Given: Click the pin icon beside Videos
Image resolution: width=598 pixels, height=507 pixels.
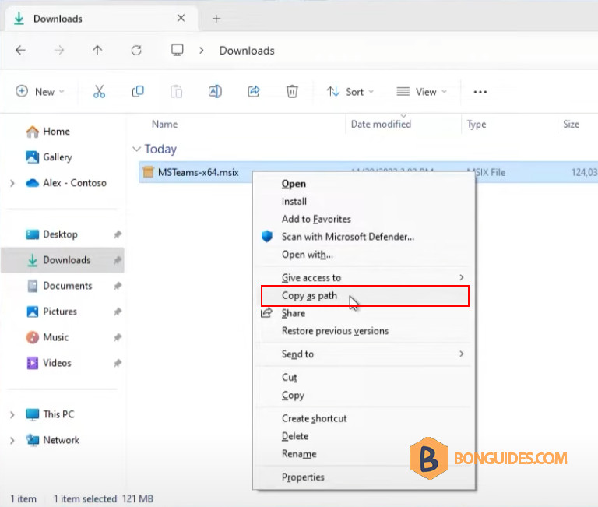Looking at the screenshot, I should [118, 363].
